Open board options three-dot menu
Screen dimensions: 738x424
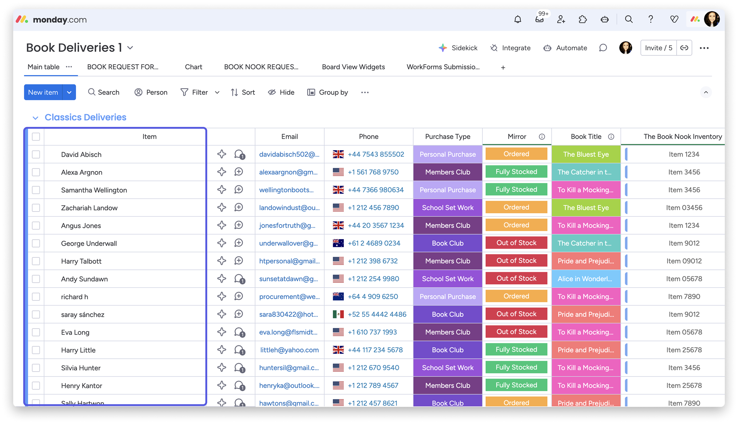[x=704, y=48]
